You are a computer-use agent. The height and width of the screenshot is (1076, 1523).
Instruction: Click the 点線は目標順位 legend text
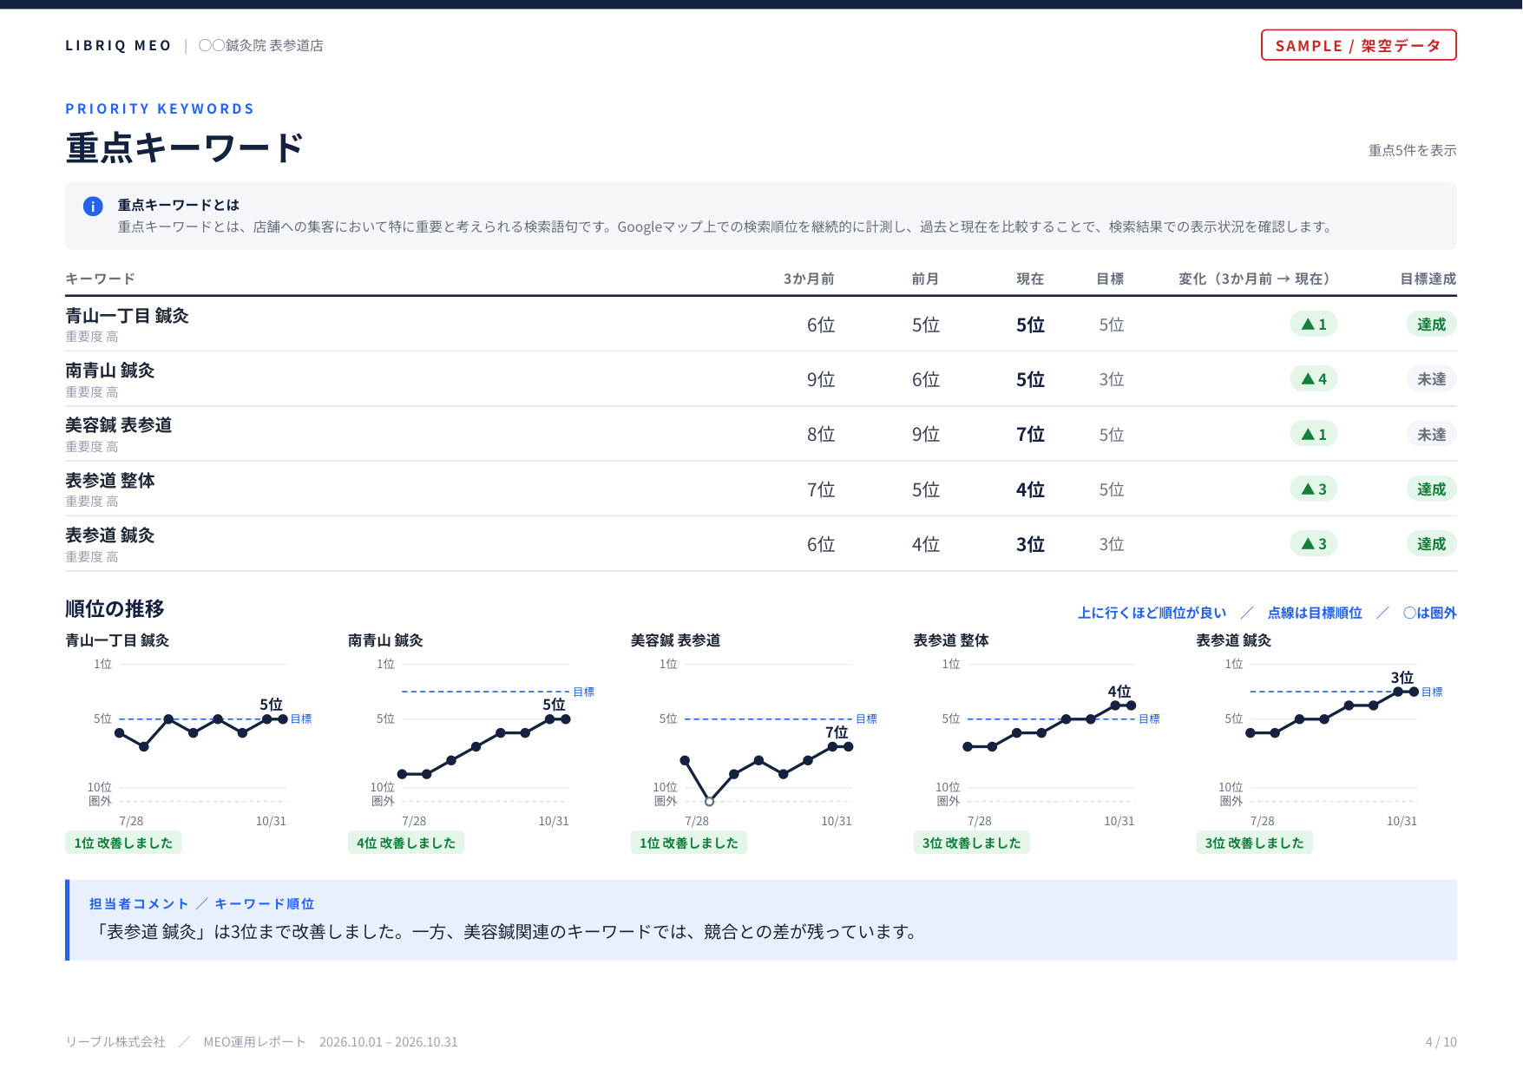coord(1315,613)
